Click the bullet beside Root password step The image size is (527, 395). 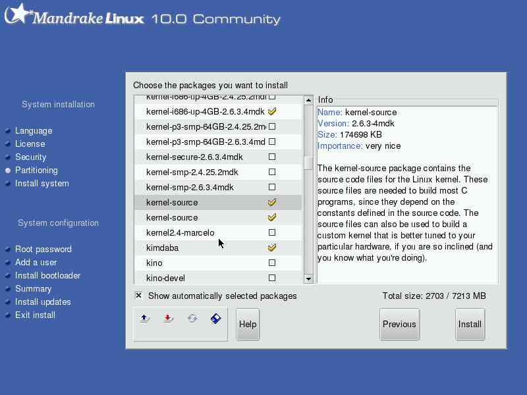(8, 250)
